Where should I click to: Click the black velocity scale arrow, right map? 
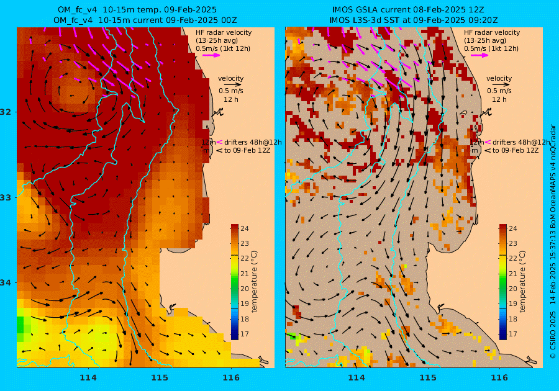point(501,85)
